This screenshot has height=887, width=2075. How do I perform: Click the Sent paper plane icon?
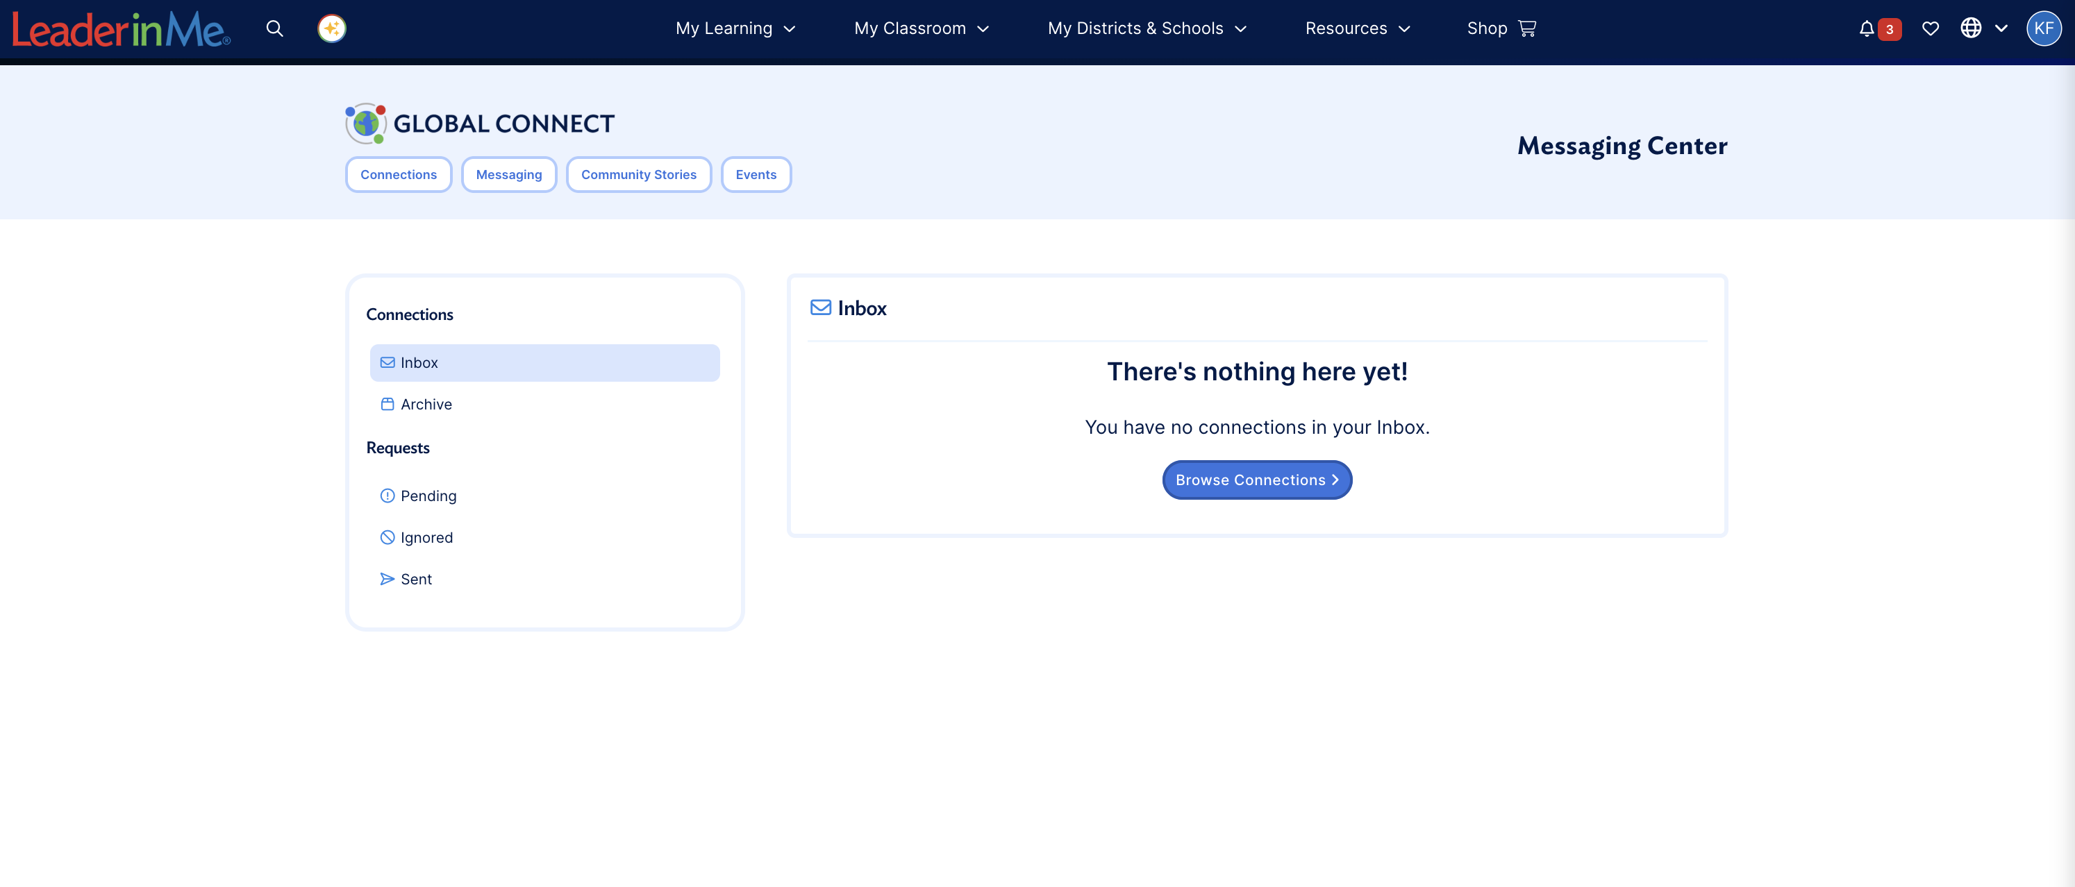(387, 579)
